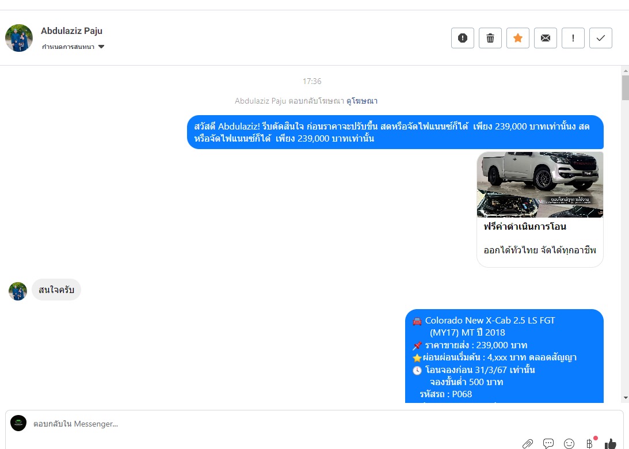Click the Abdulaziz Paju contact name

pyautogui.click(x=71, y=31)
